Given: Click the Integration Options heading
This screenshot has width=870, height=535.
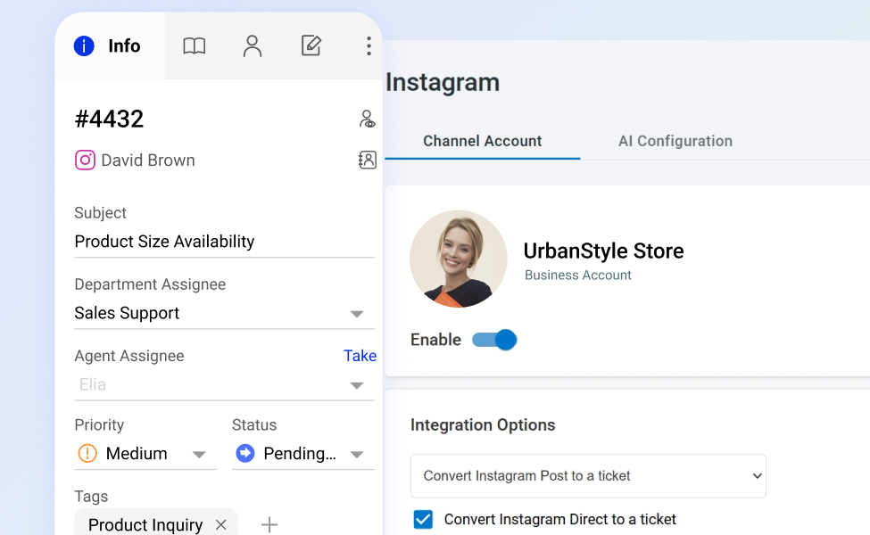Looking at the screenshot, I should 483,424.
